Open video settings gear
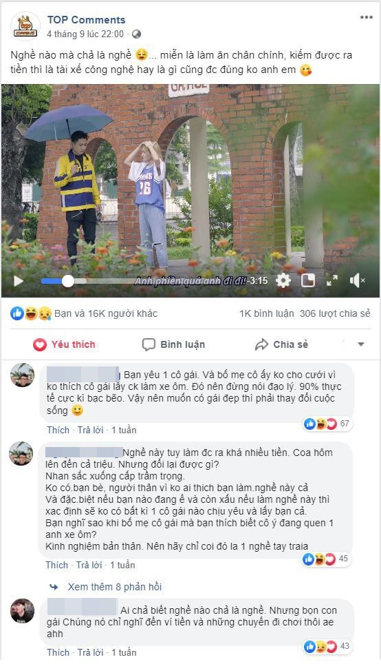 click(283, 280)
